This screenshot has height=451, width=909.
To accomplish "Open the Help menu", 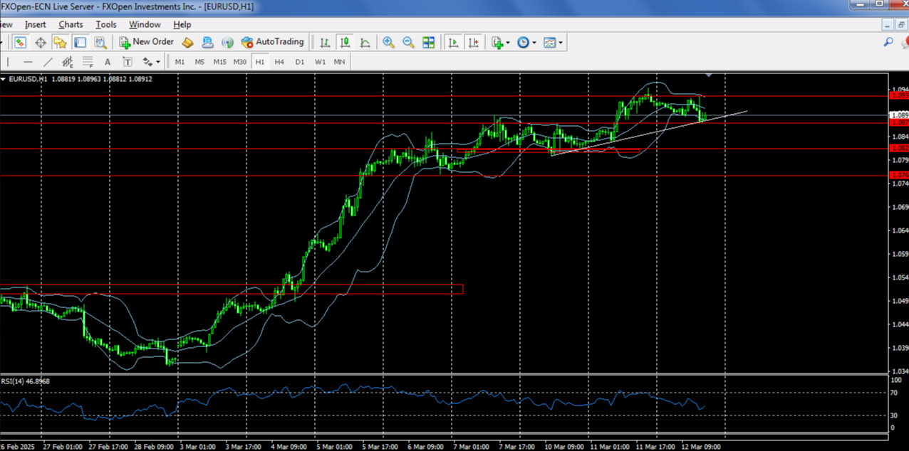I will point(182,24).
